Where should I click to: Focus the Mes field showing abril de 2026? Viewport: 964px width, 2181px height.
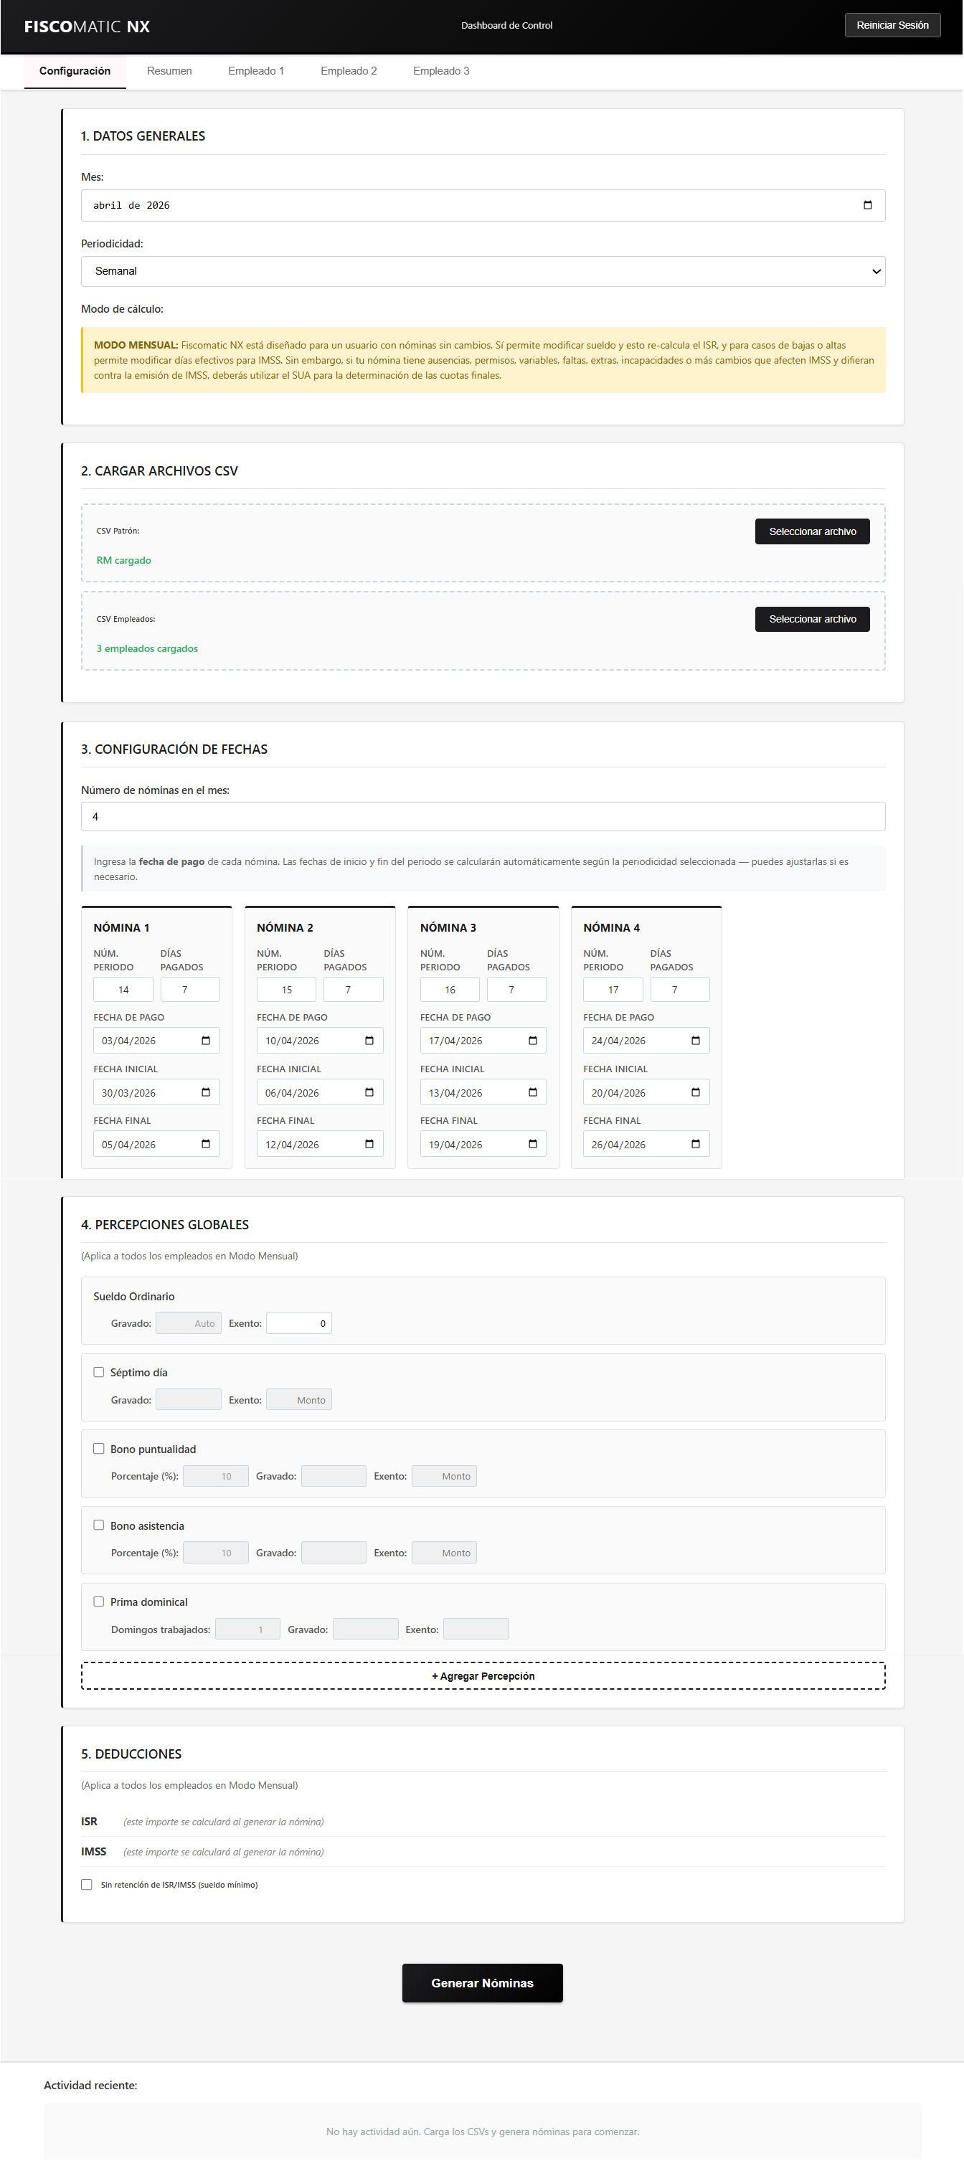[x=483, y=205]
